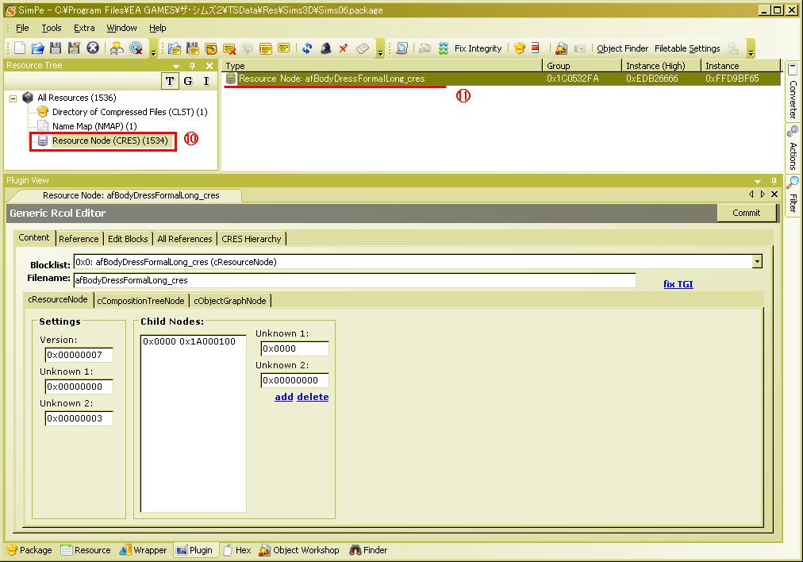
Task: Click the Version field showing 0x00000007
Action: [79, 355]
